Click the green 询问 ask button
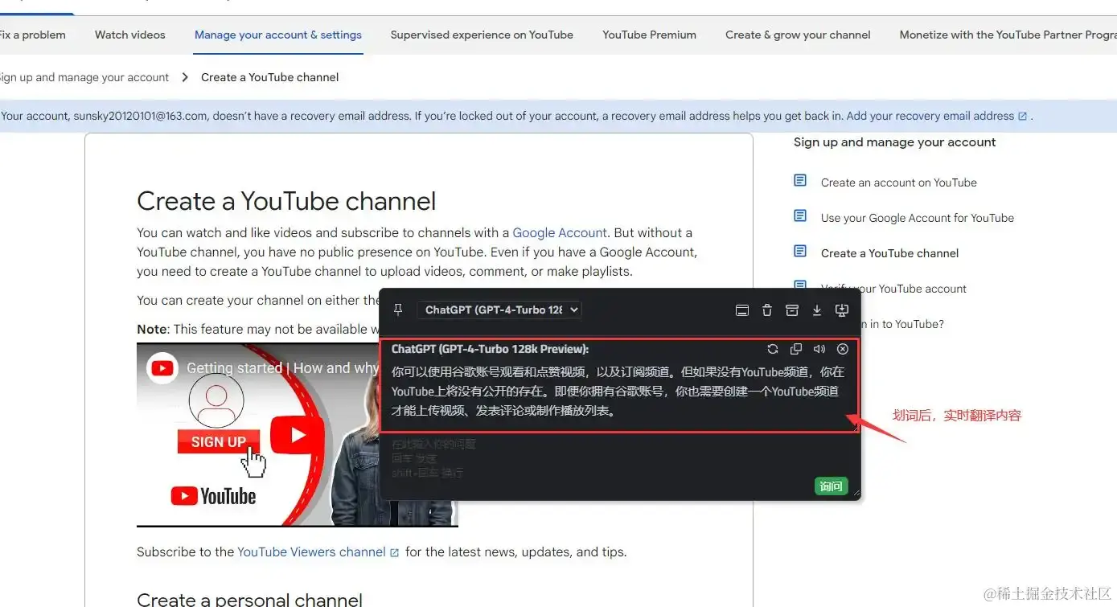1117x607 pixels. coord(831,486)
